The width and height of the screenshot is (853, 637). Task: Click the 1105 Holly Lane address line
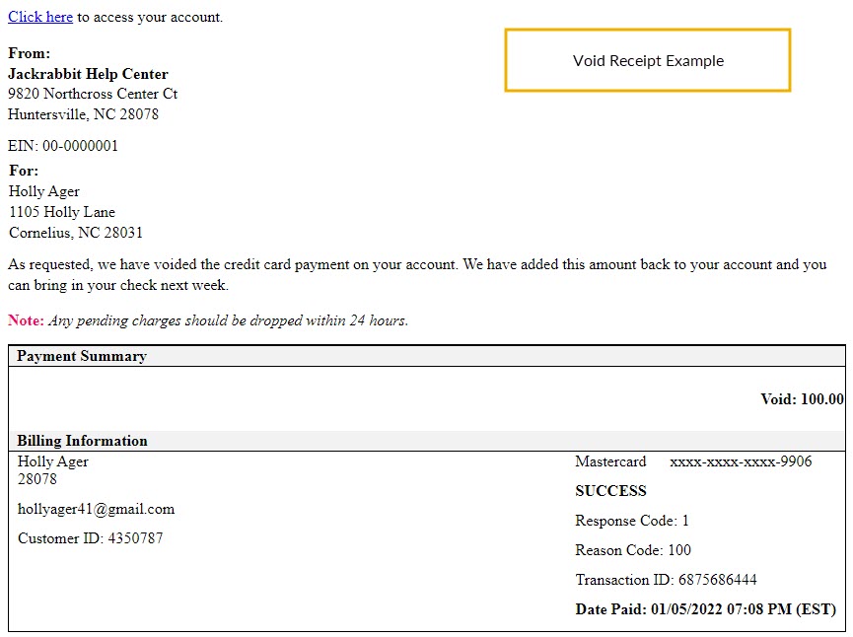pos(62,212)
